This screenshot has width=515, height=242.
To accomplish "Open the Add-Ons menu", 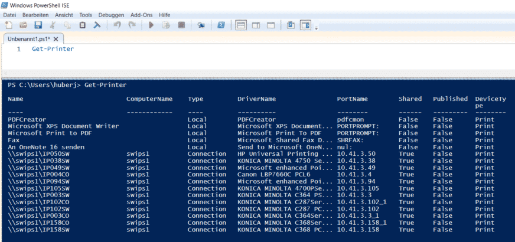I will click(141, 15).
